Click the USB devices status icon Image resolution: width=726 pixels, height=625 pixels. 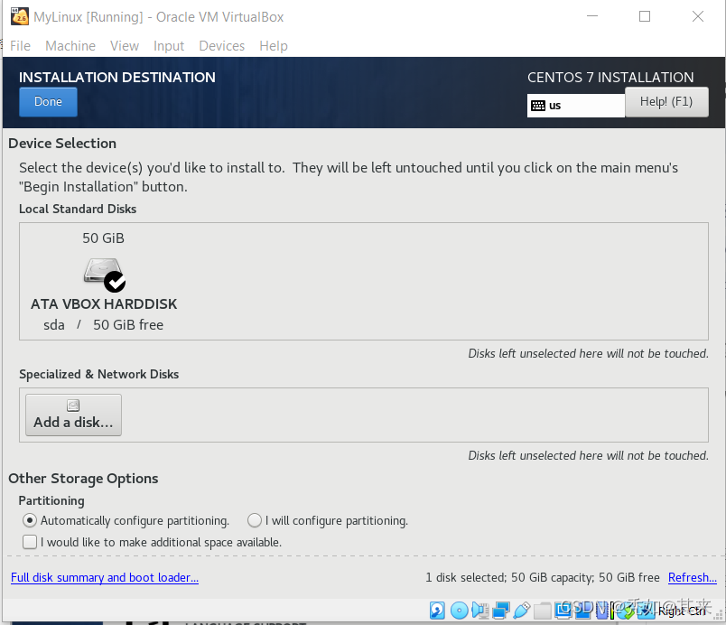(x=521, y=611)
